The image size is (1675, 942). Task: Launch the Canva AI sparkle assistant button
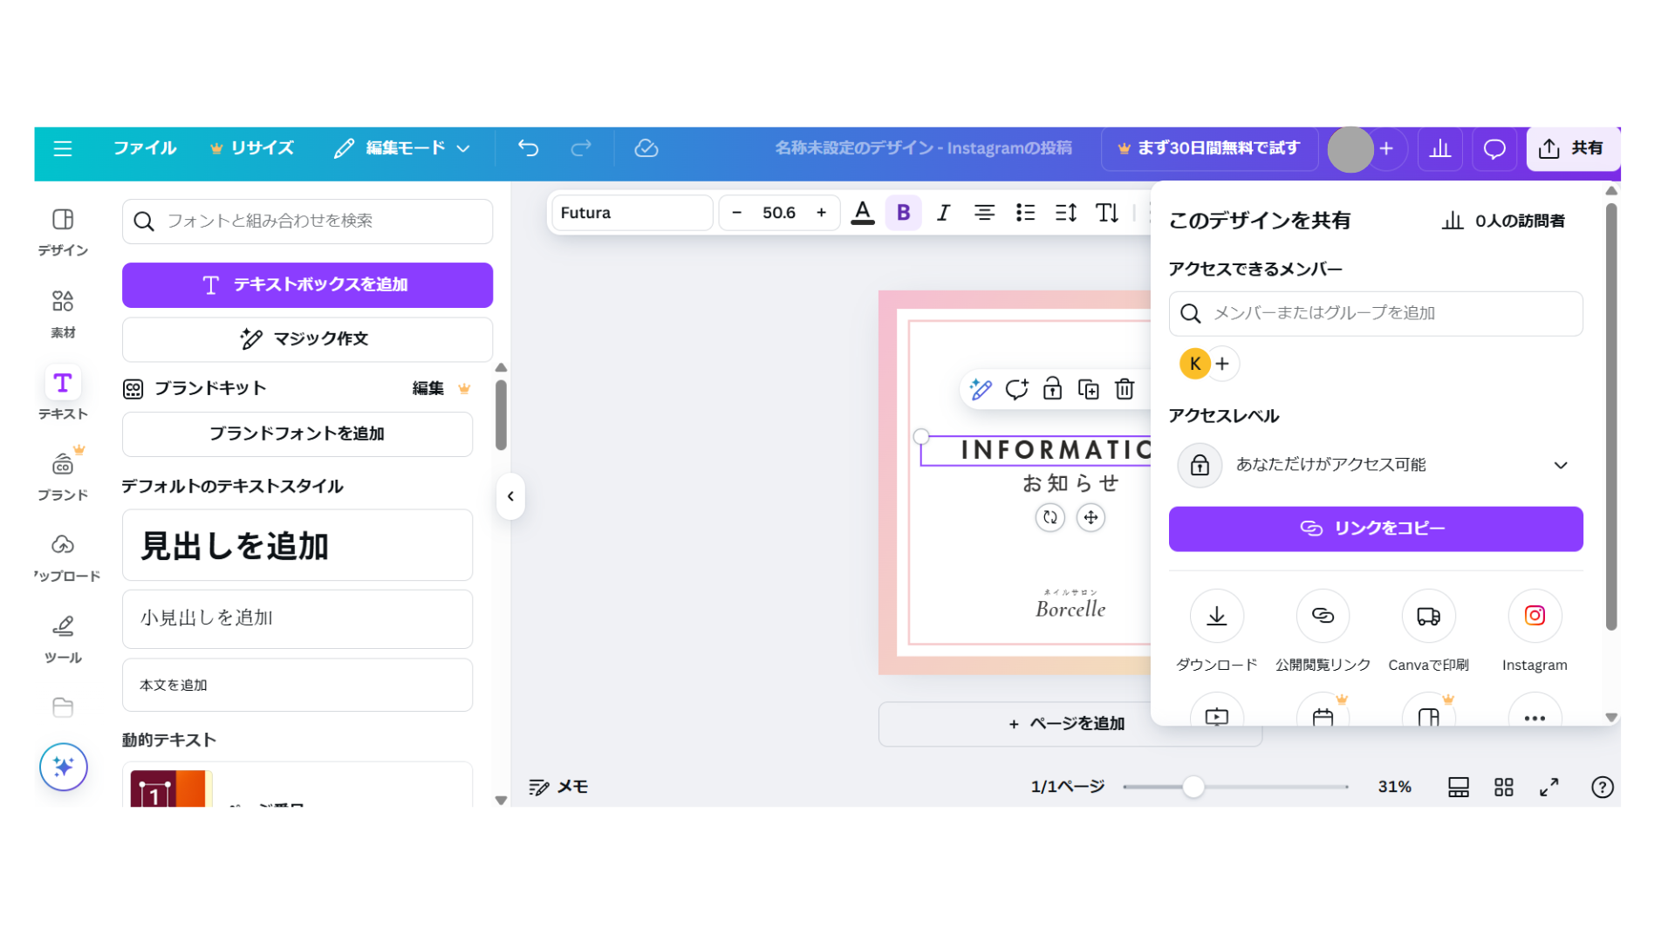click(x=64, y=767)
